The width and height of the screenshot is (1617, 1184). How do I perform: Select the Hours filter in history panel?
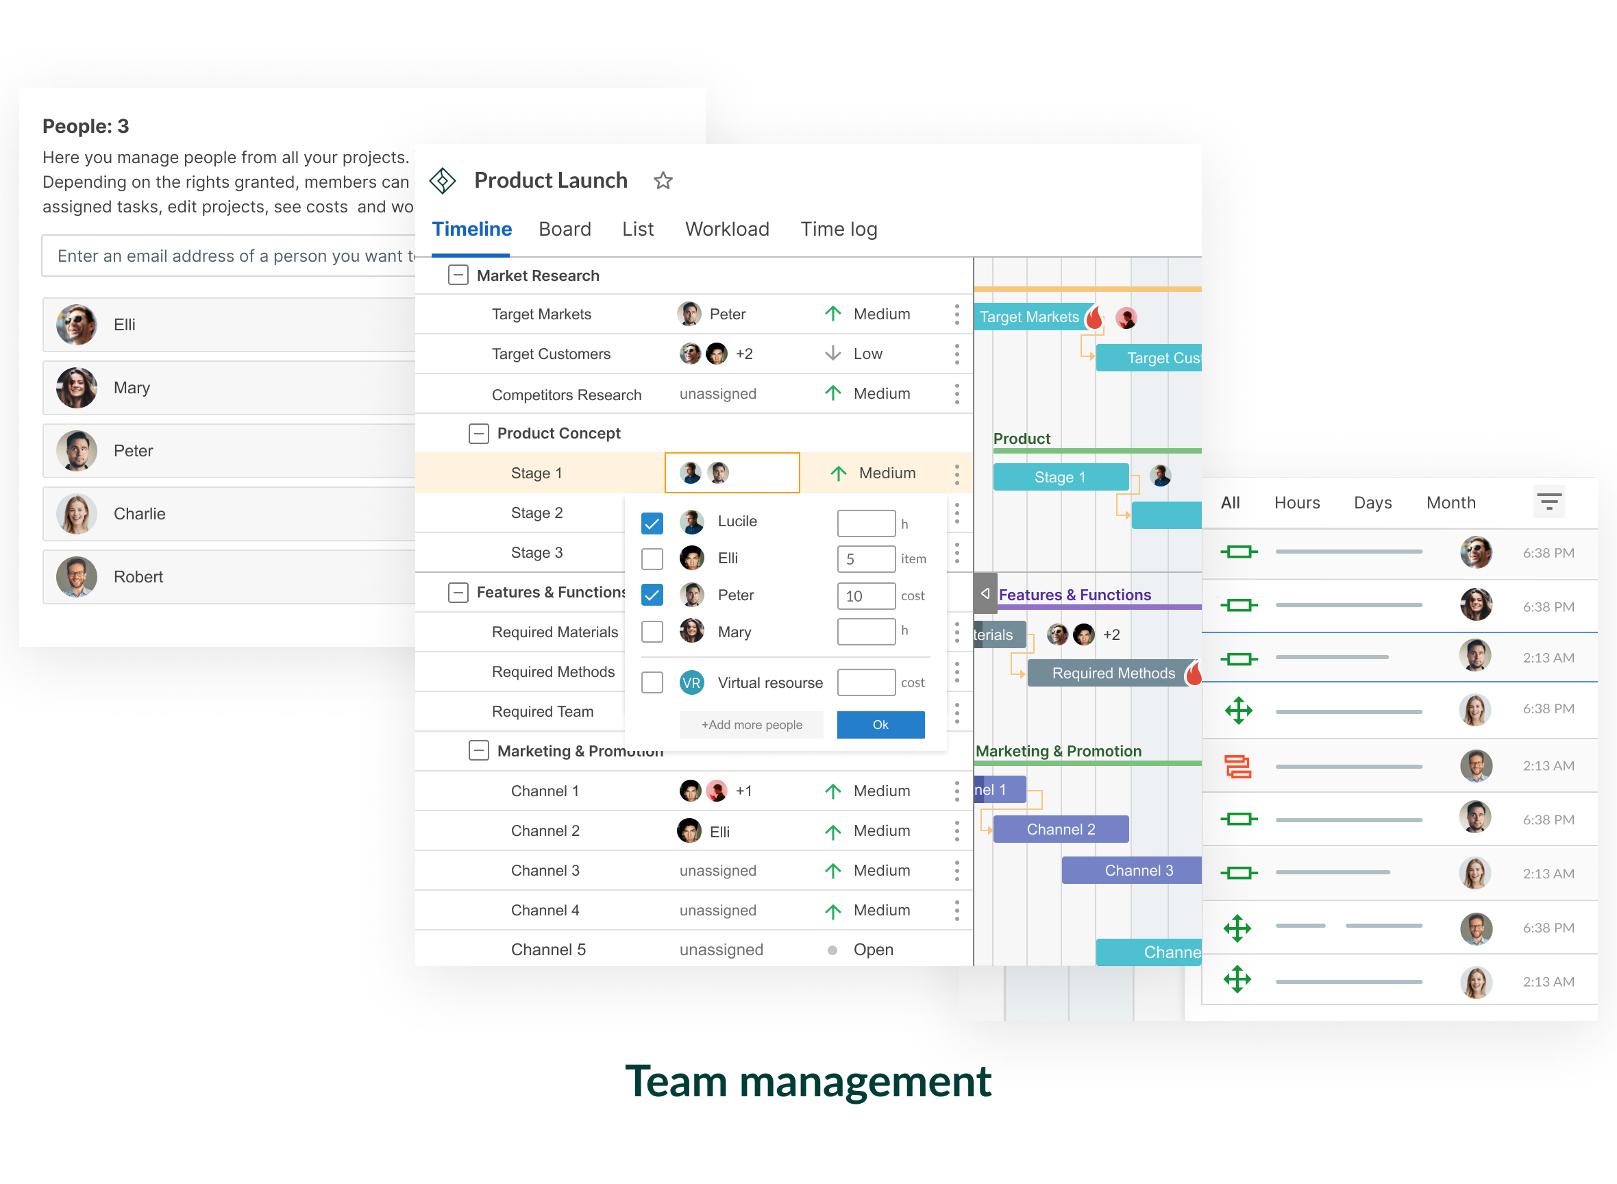(x=1296, y=503)
